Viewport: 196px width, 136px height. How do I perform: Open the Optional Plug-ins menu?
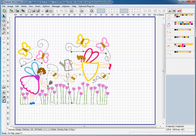click(86, 6)
